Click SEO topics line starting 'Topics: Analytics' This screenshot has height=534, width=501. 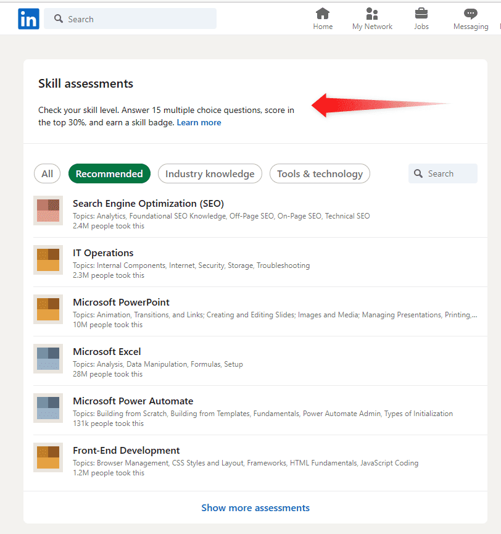[x=222, y=216]
